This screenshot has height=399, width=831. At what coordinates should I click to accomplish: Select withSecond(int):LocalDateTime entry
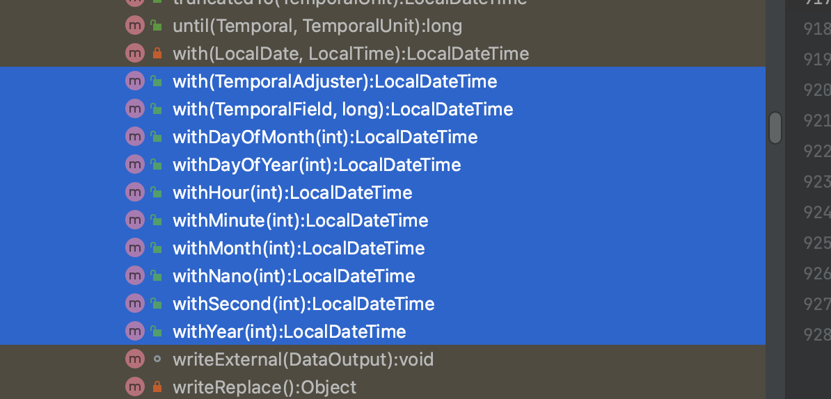click(x=303, y=304)
